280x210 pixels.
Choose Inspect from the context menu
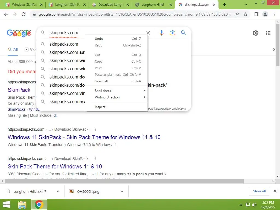tap(116, 107)
